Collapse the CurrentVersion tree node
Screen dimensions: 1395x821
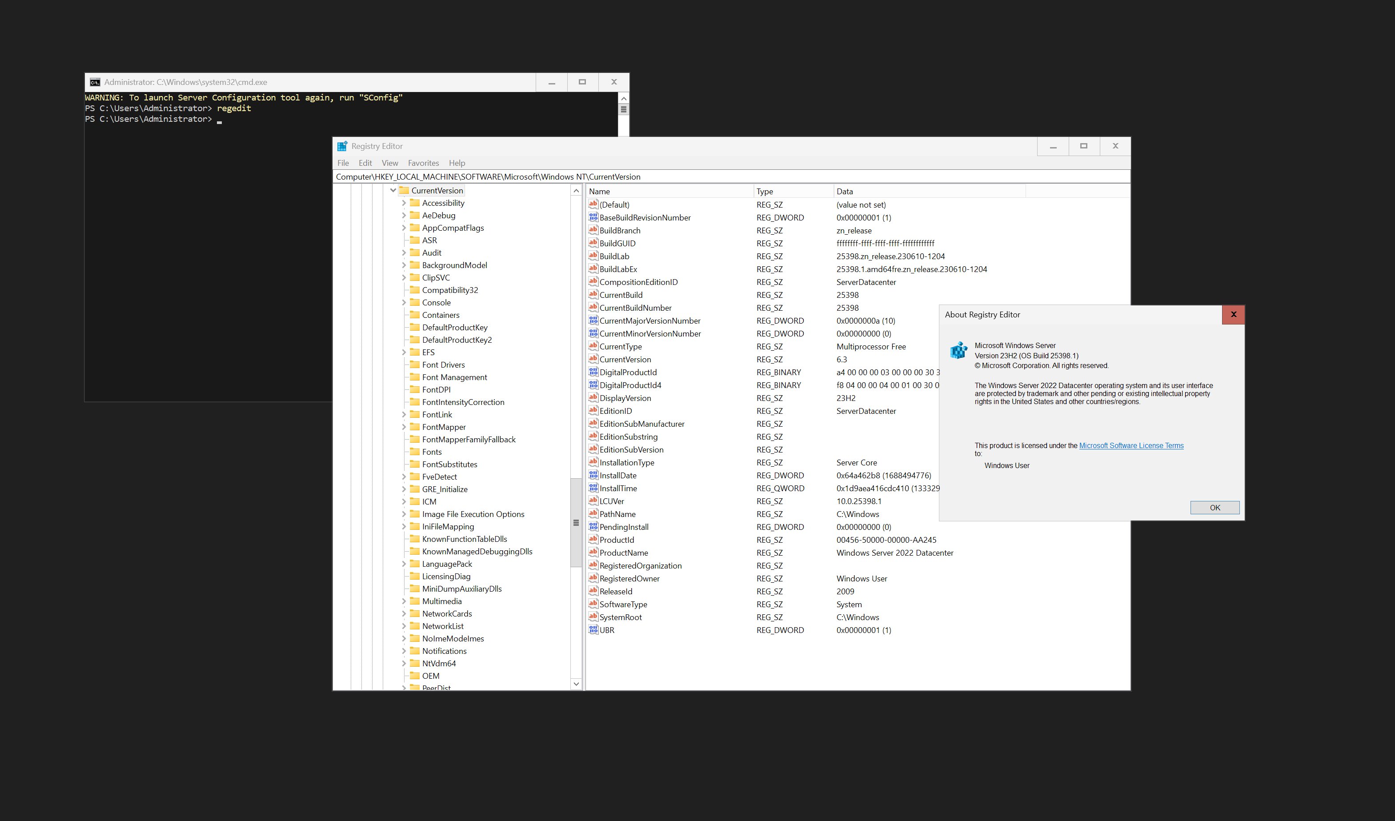(393, 190)
